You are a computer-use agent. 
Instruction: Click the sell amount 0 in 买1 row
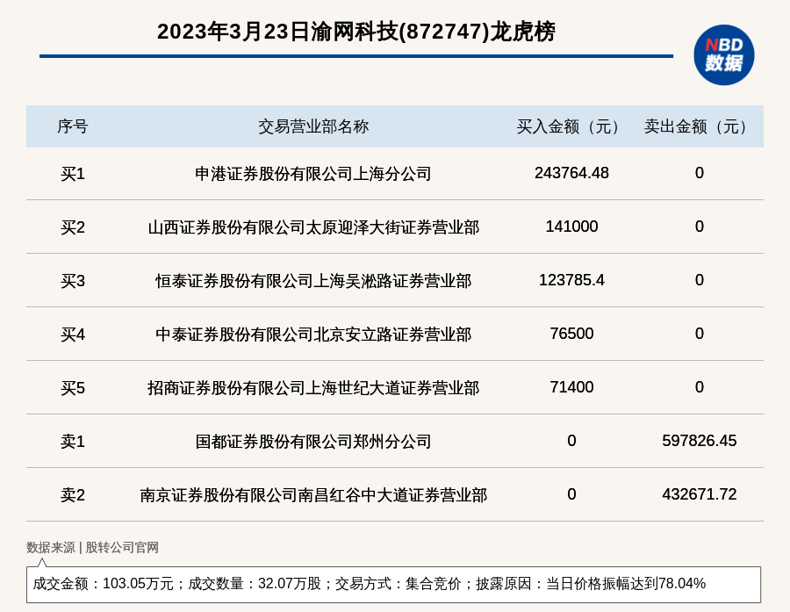[x=699, y=173]
